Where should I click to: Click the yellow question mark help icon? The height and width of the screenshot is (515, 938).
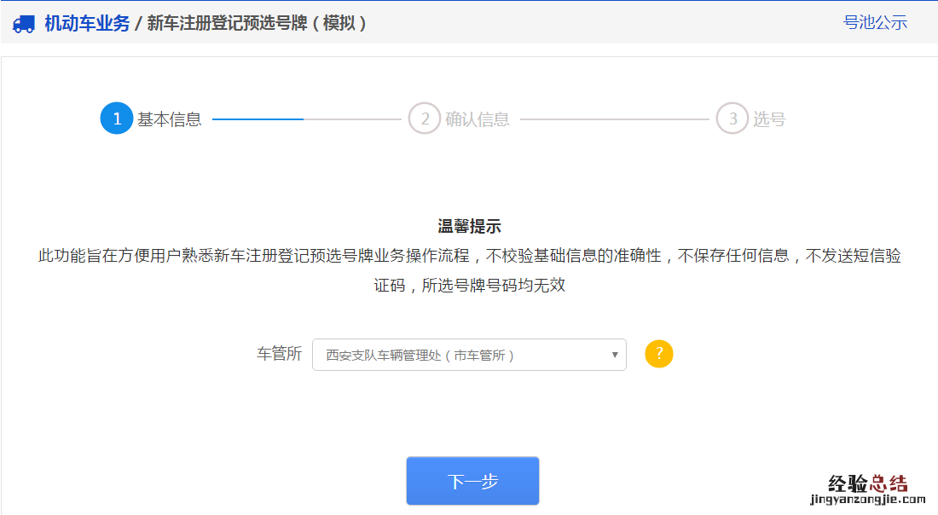[x=657, y=354]
